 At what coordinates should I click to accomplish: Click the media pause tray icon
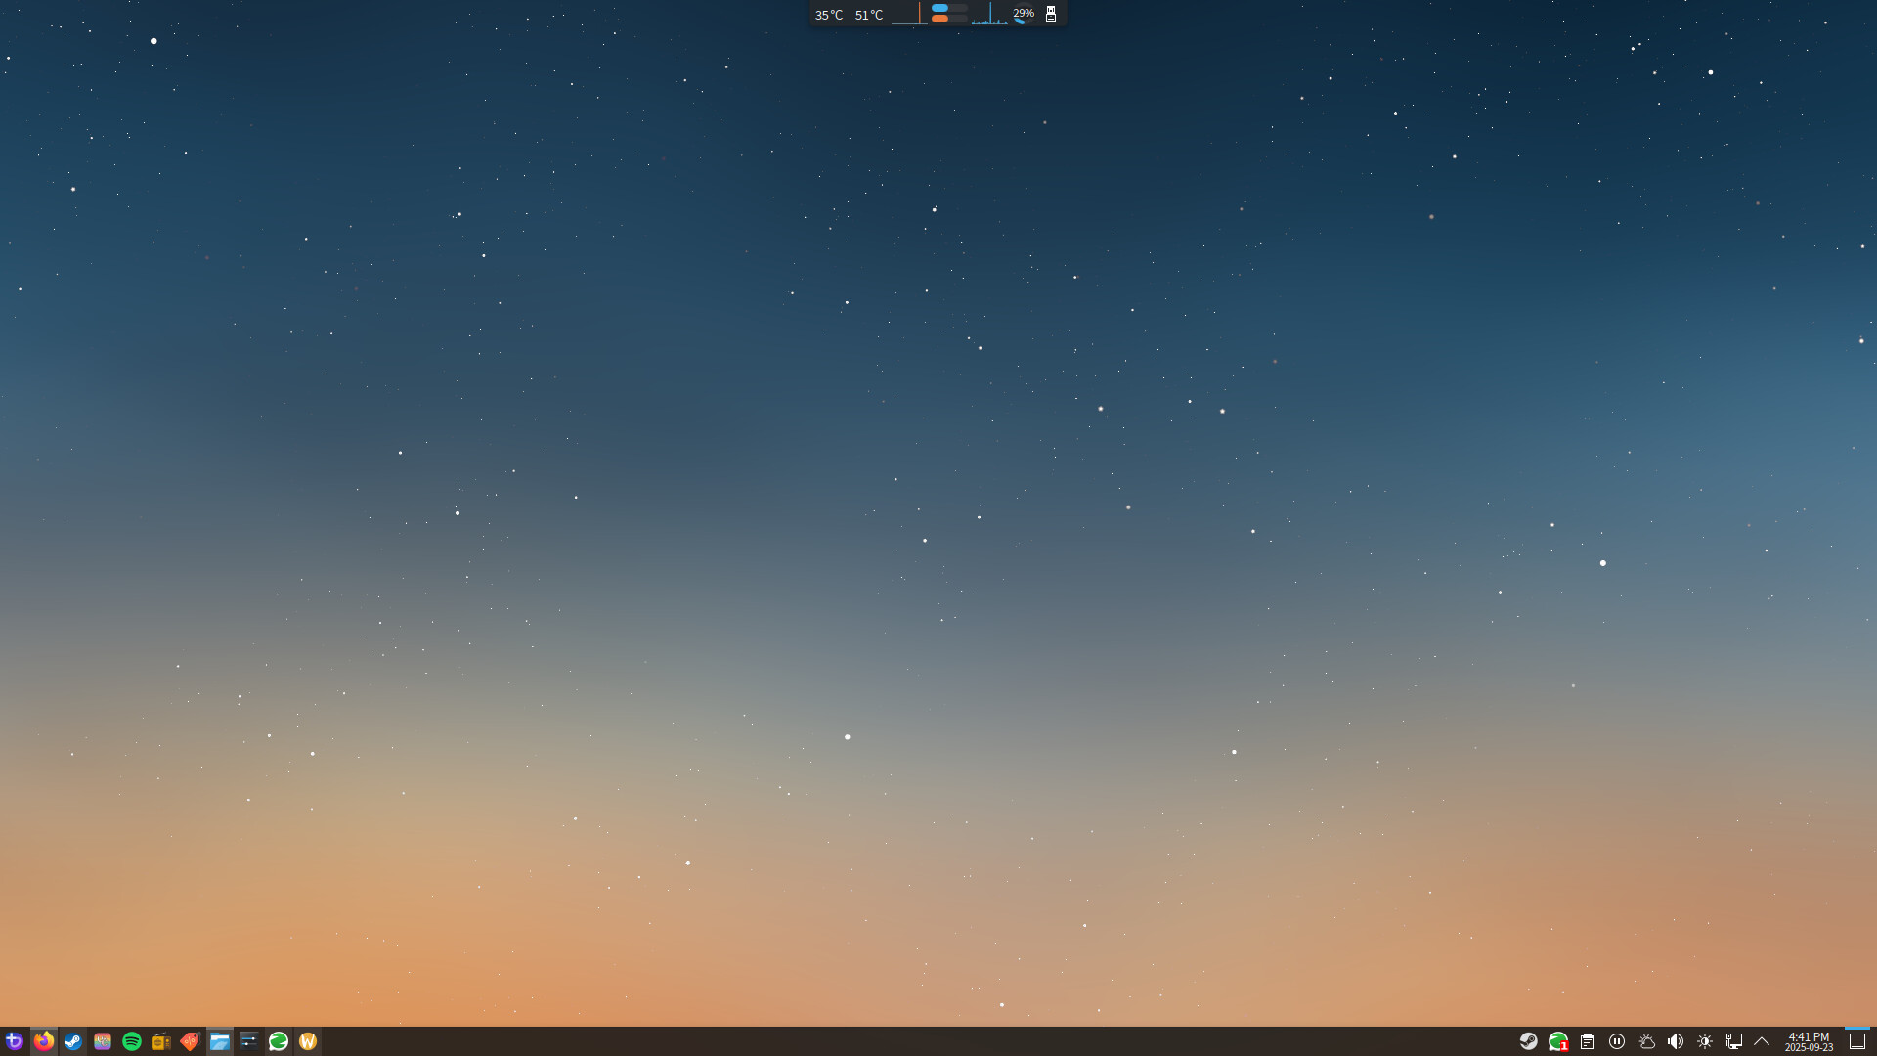(x=1617, y=1041)
